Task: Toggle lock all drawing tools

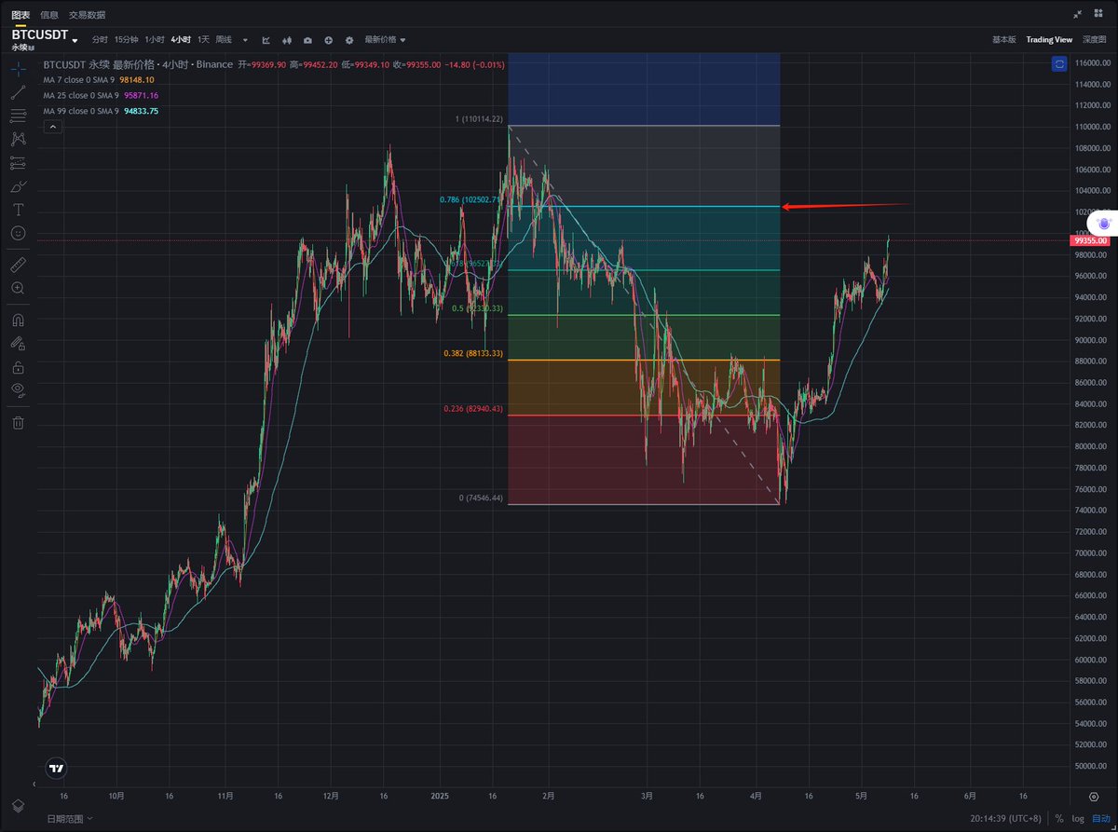Action: pos(19,366)
